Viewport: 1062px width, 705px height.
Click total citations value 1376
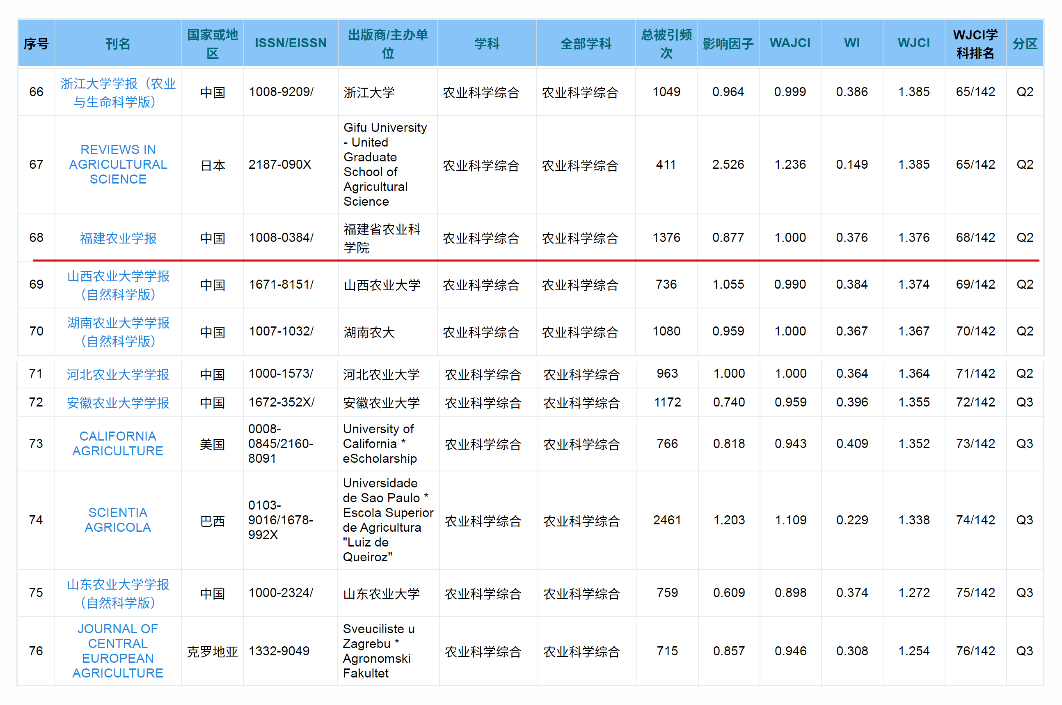(x=666, y=237)
